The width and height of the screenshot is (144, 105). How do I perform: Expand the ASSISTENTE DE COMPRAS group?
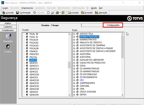pos(74,45)
